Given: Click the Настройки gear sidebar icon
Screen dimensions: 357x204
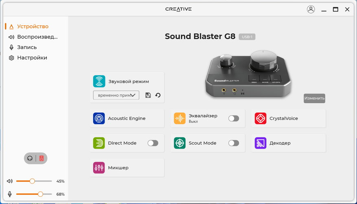Looking at the screenshot, I should pos(11,58).
